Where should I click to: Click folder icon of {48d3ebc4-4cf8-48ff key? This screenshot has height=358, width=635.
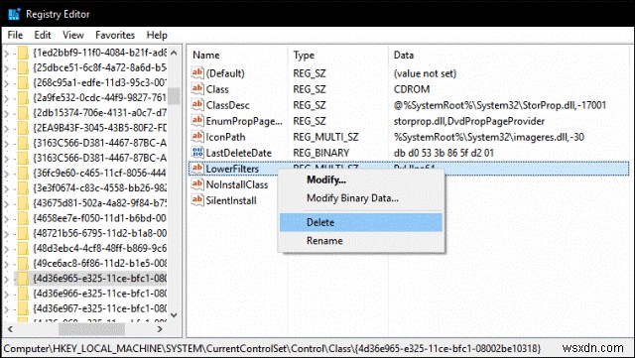tap(23, 248)
